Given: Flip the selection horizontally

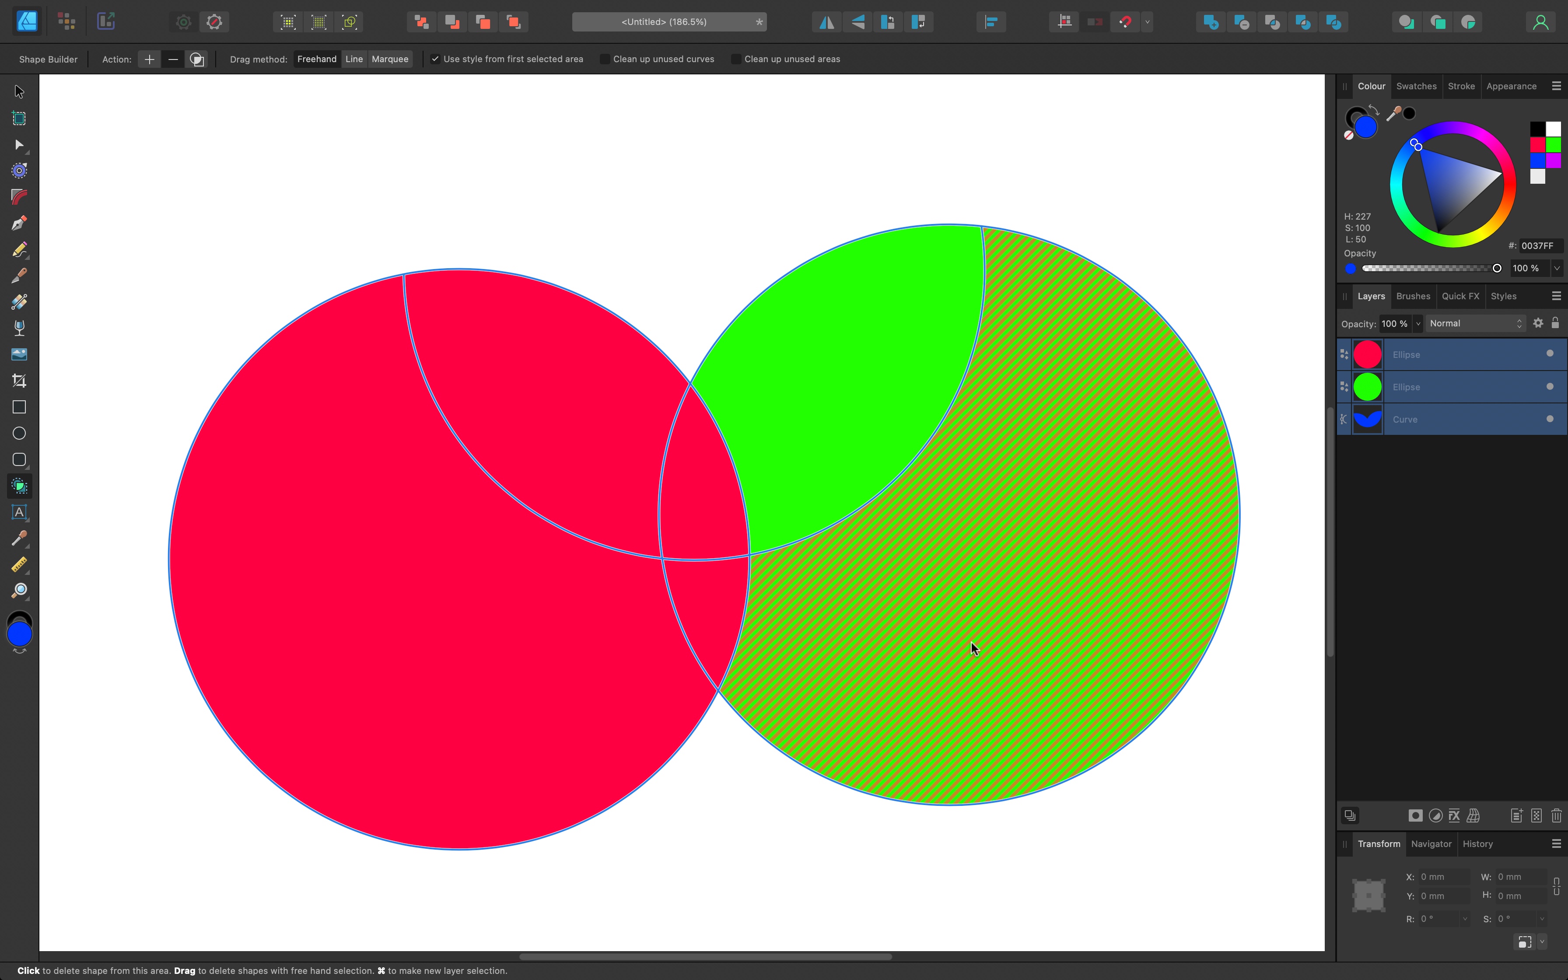Looking at the screenshot, I should point(826,21).
